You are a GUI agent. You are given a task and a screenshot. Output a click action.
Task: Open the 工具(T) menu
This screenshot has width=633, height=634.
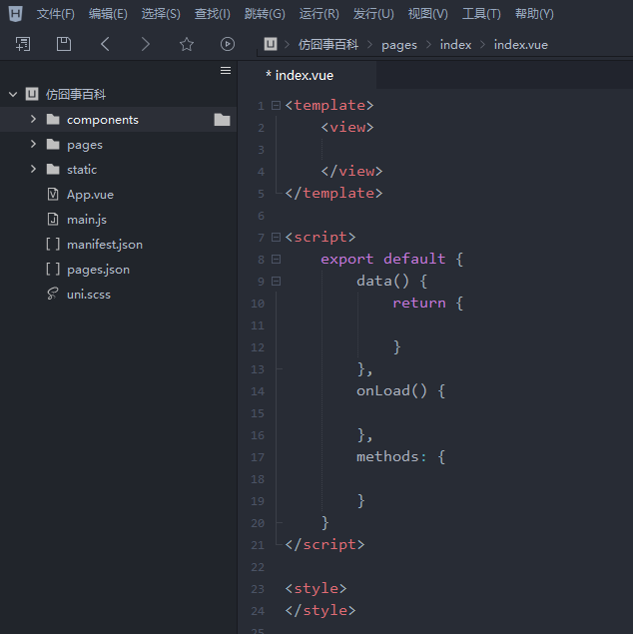pos(481,14)
